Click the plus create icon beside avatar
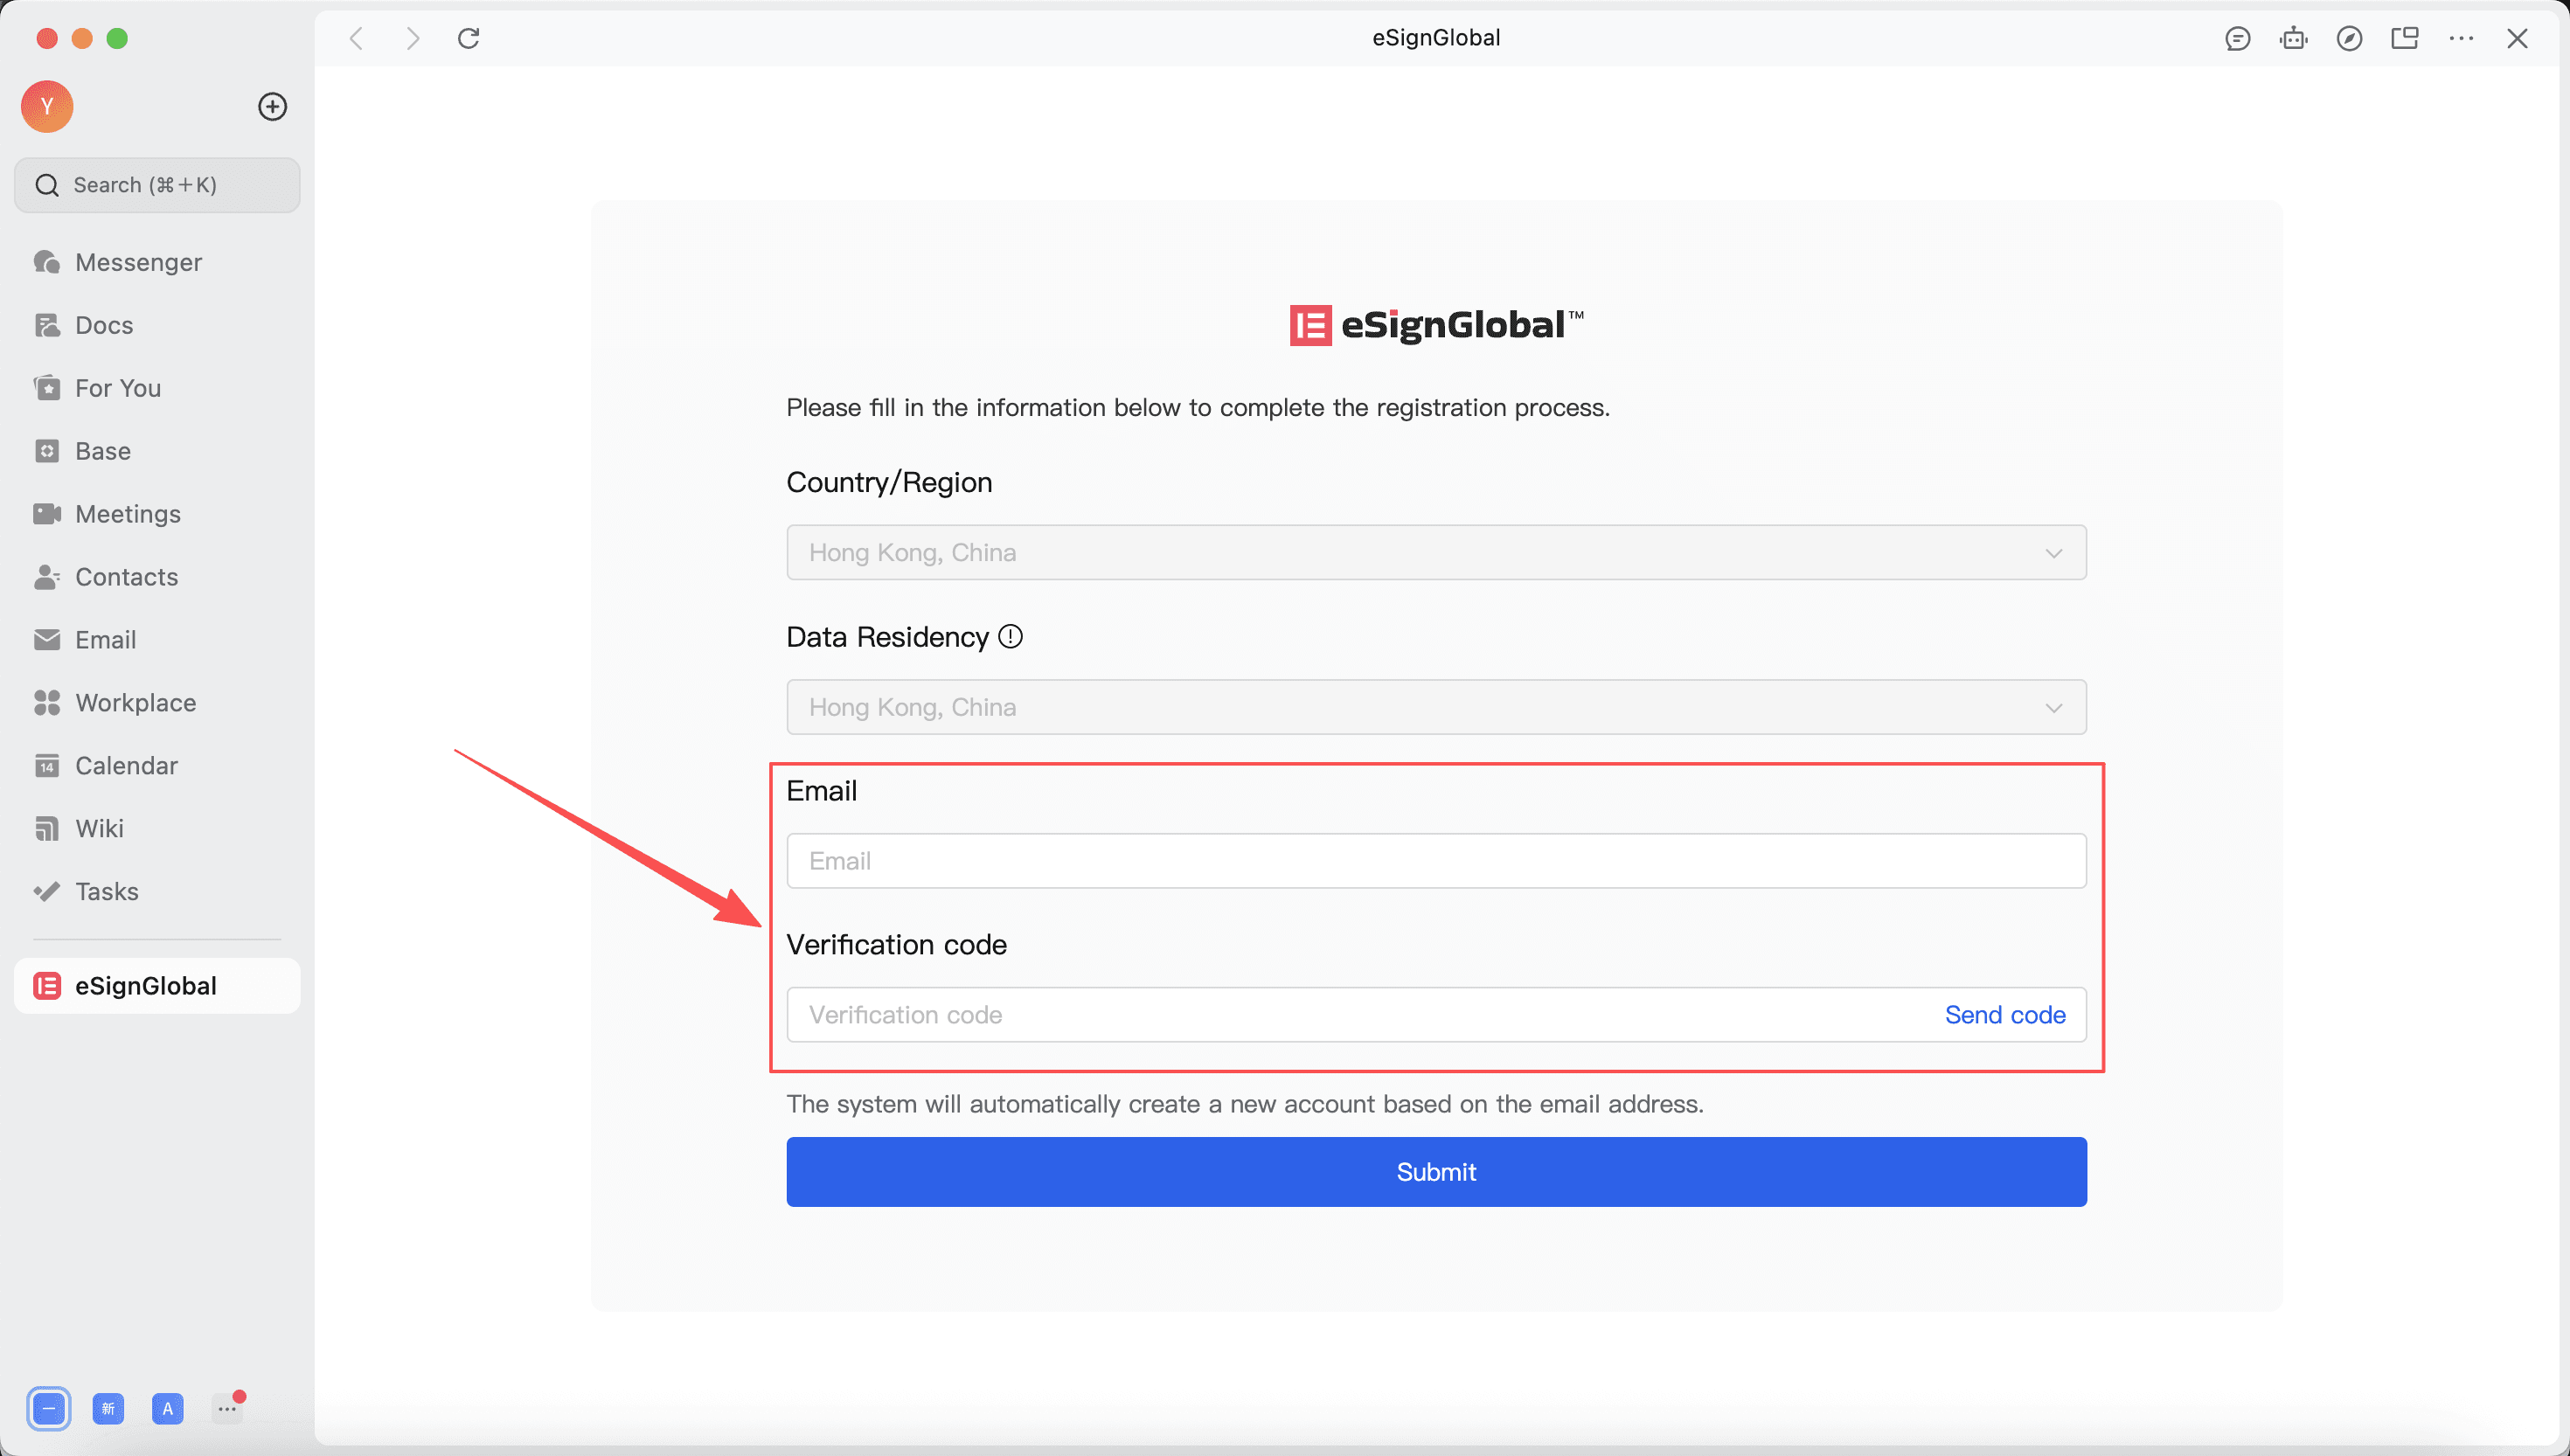Screen dimensions: 2570x1456 tap(272, 107)
